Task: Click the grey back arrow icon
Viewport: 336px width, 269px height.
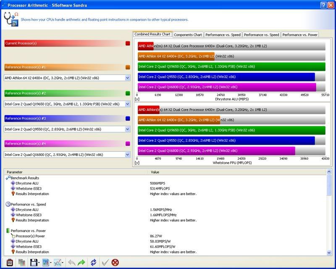Action: tap(71, 263)
